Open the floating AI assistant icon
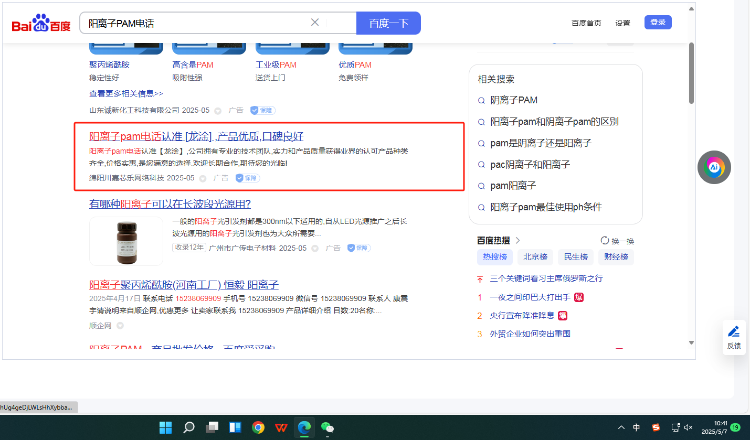 [714, 167]
